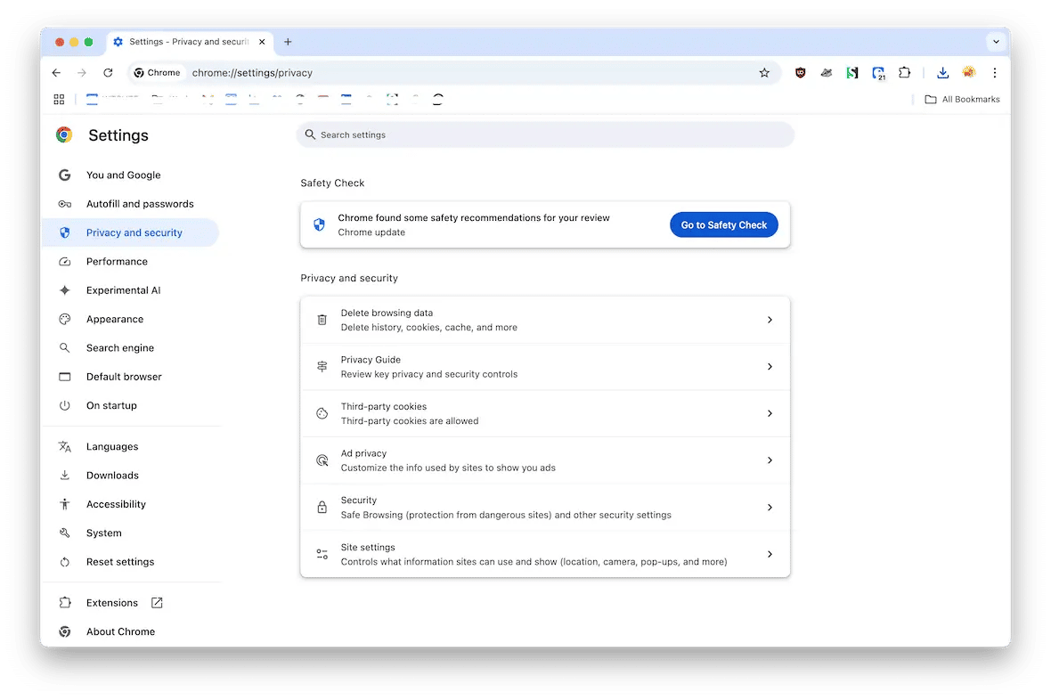The image size is (1051, 700).
Task: Open Site settings with its chevron arrow
Action: click(770, 554)
